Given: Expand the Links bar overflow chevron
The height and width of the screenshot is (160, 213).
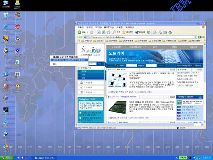Looking at the screenshot, I should point(205,41).
